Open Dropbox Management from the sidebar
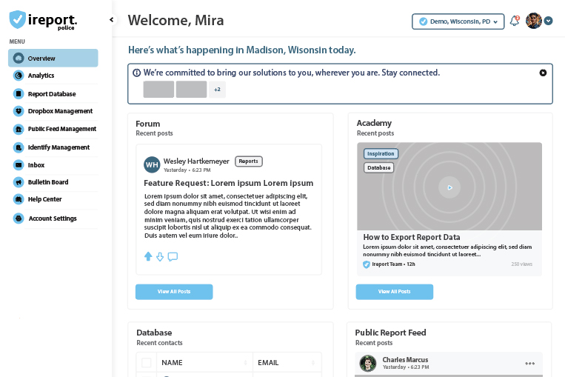Screen dimensions: 565x377 pyautogui.click(x=59, y=111)
